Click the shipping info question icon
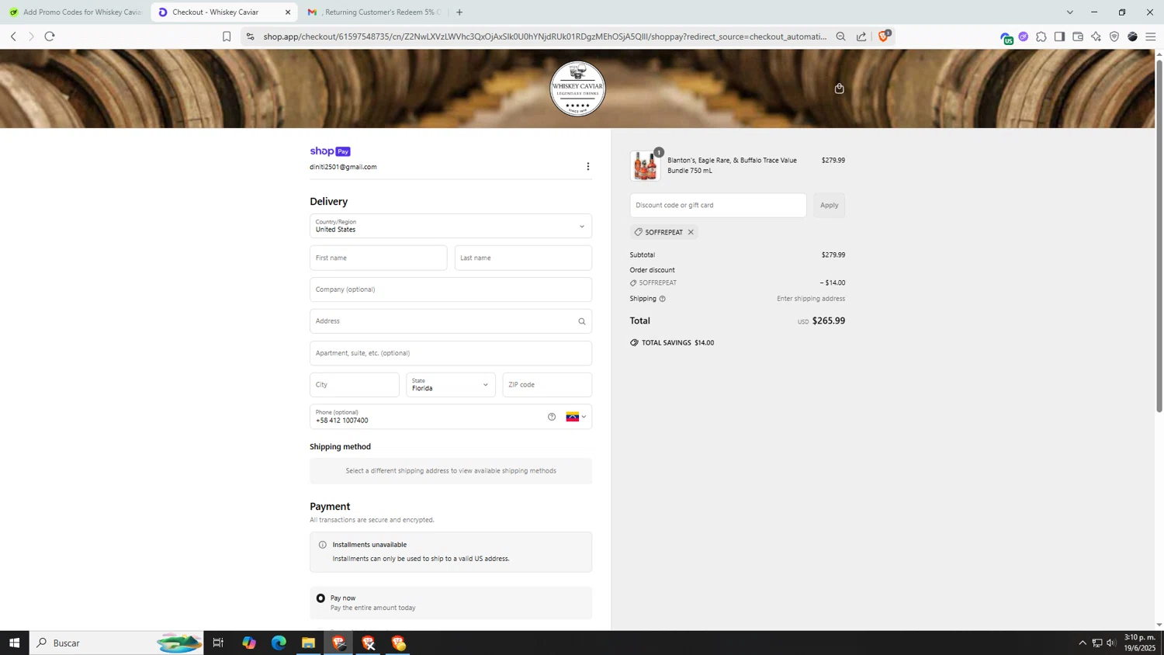 [x=662, y=299]
